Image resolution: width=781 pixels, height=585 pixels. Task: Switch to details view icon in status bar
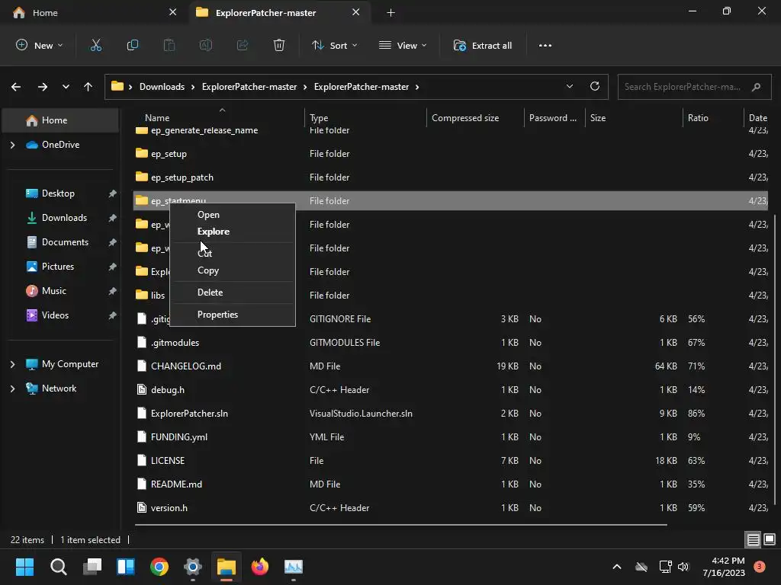click(x=753, y=539)
